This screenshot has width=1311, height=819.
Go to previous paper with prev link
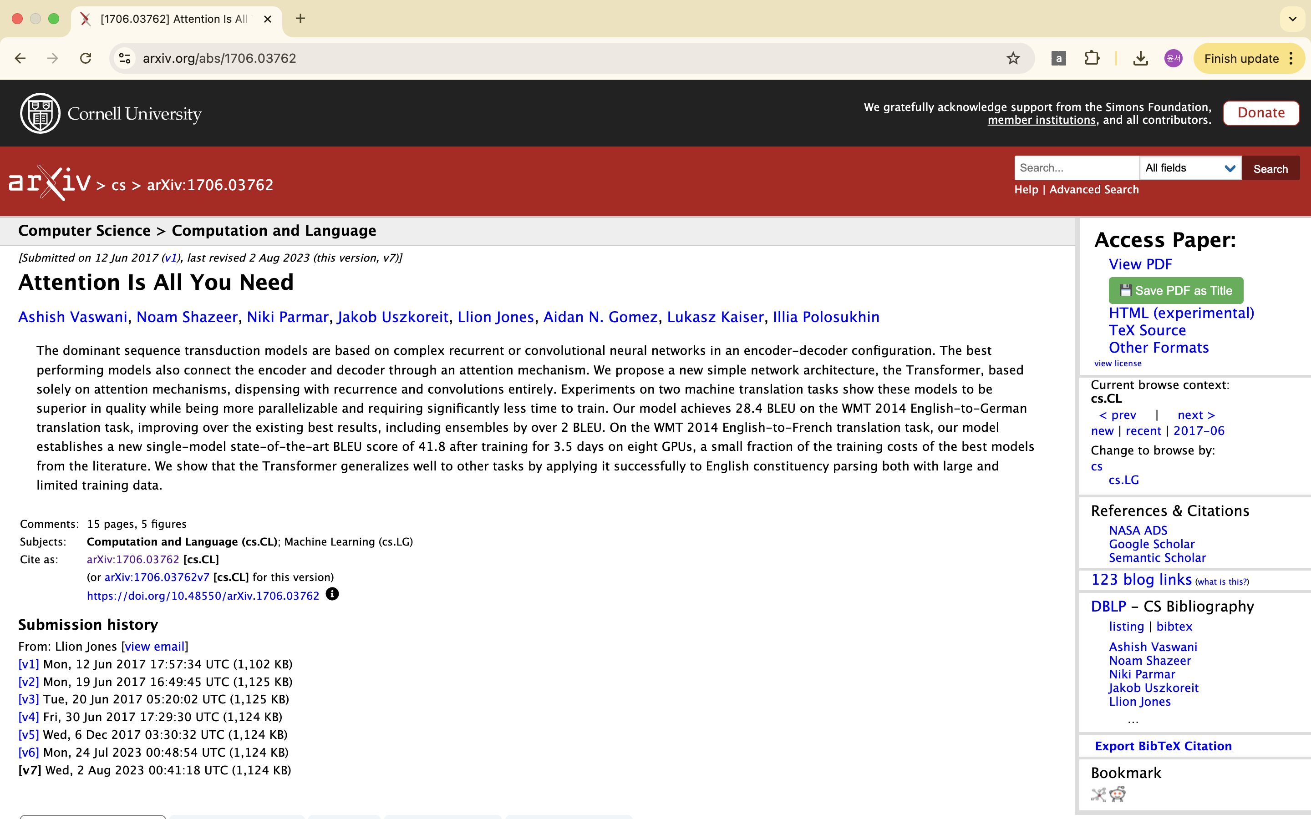pyautogui.click(x=1118, y=415)
